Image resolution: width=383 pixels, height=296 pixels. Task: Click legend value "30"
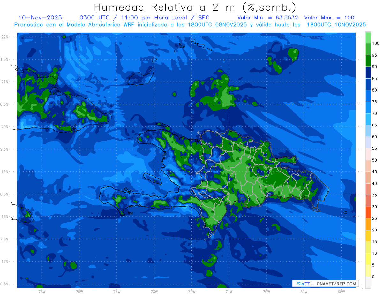[x=374, y=207]
